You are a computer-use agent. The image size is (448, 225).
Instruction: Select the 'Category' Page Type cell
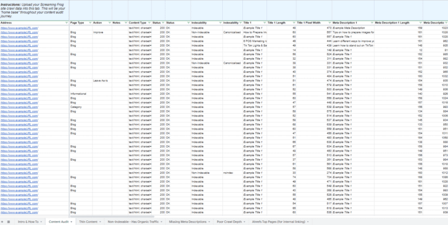[81, 107]
